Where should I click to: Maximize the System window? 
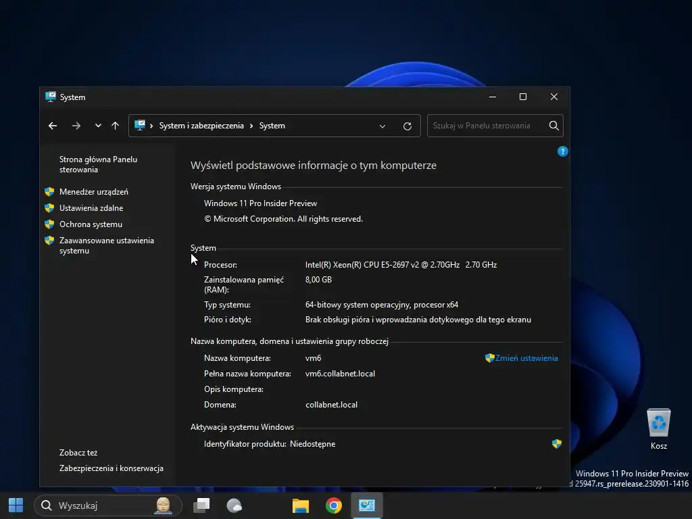pos(523,97)
